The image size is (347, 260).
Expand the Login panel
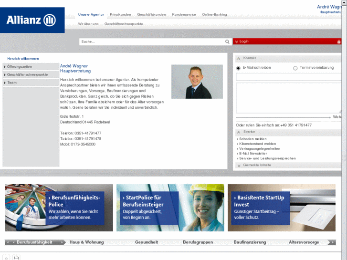point(287,42)
